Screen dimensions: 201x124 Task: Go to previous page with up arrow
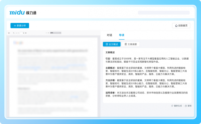[x=16, y=33]
